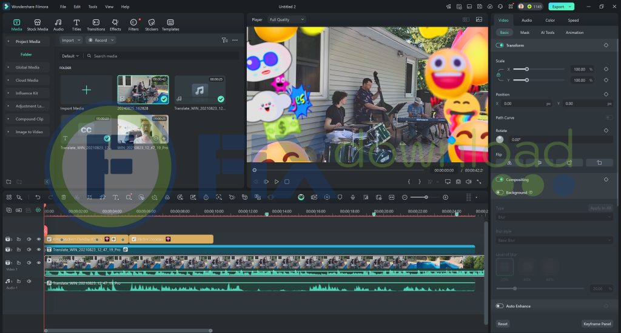
Task: Open the Tools menu
Action: 92,7
